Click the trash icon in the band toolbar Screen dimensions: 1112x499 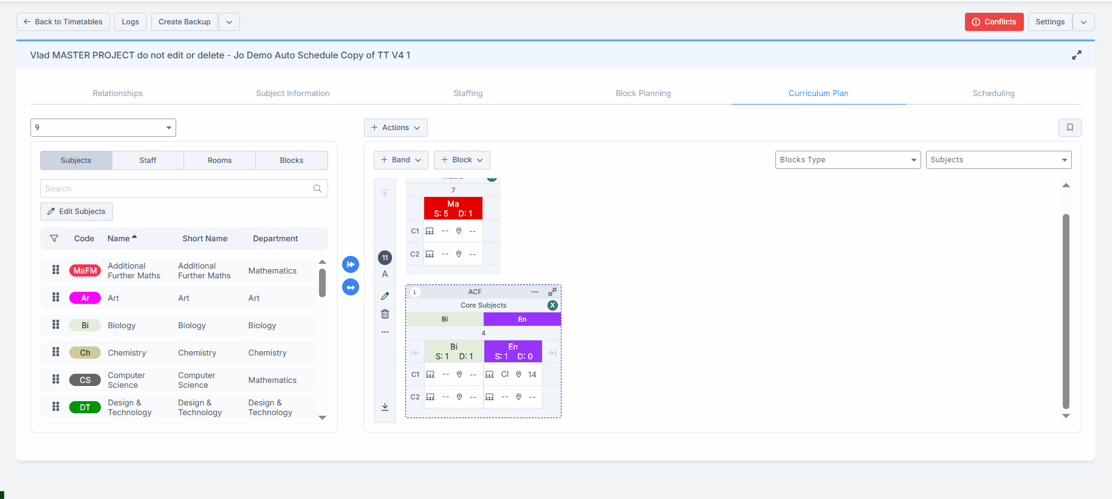[x=385, y=314]
